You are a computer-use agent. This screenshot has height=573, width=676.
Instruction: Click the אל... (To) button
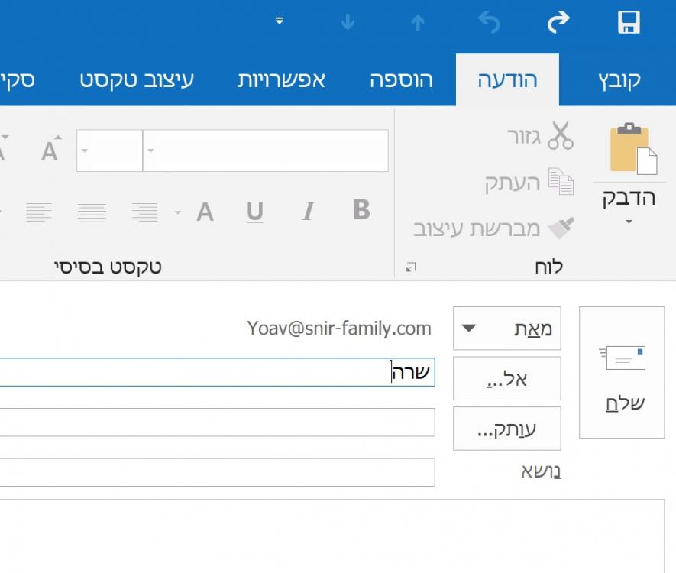coord(507,378)
